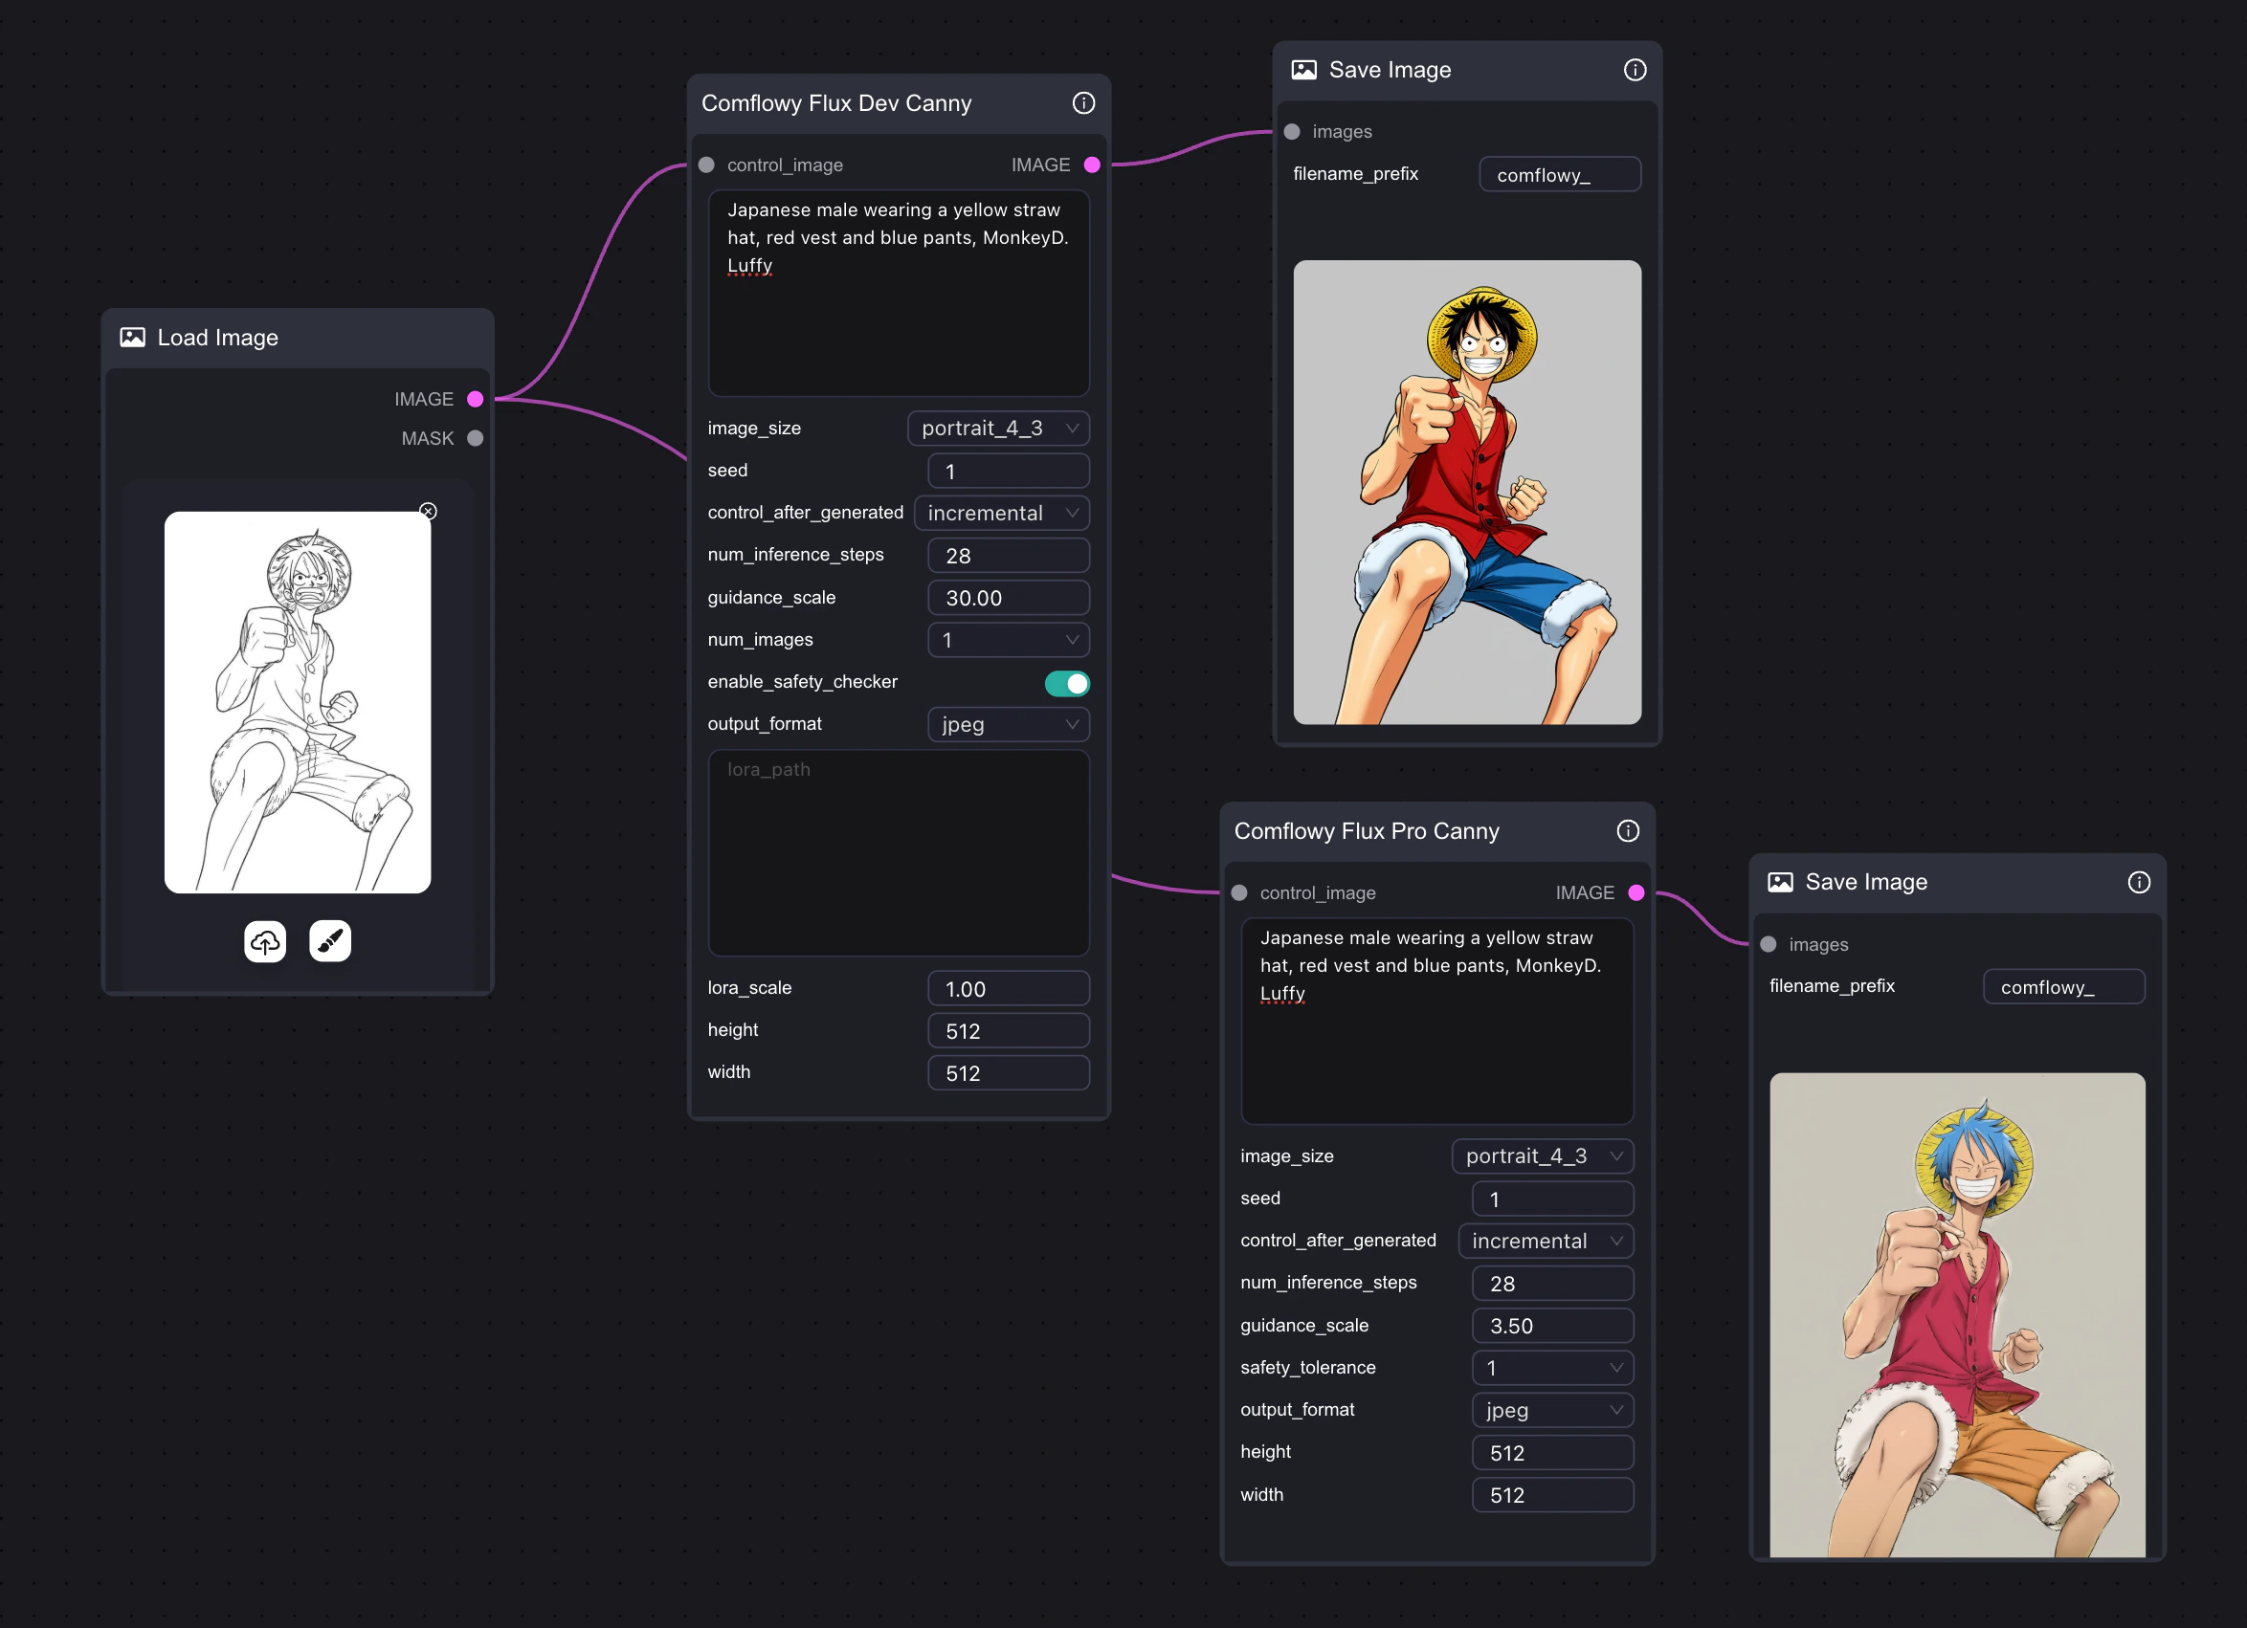Open control_after_generated dropdown in Flux Pro Canny
The image size is (2247, 1628).
pos(1545,1241)
